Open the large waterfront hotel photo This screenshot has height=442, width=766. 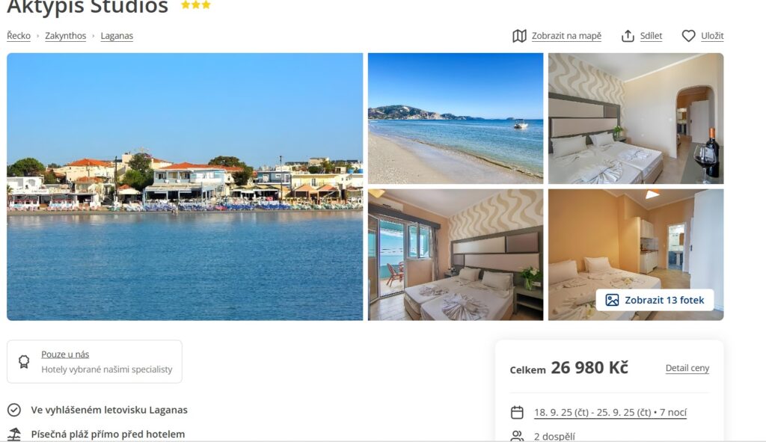[185, 186]
